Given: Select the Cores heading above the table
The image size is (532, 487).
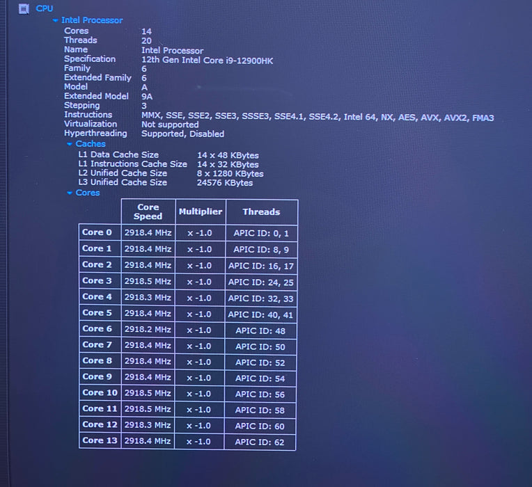Looking at the screenshot, I should click(88, 193).
